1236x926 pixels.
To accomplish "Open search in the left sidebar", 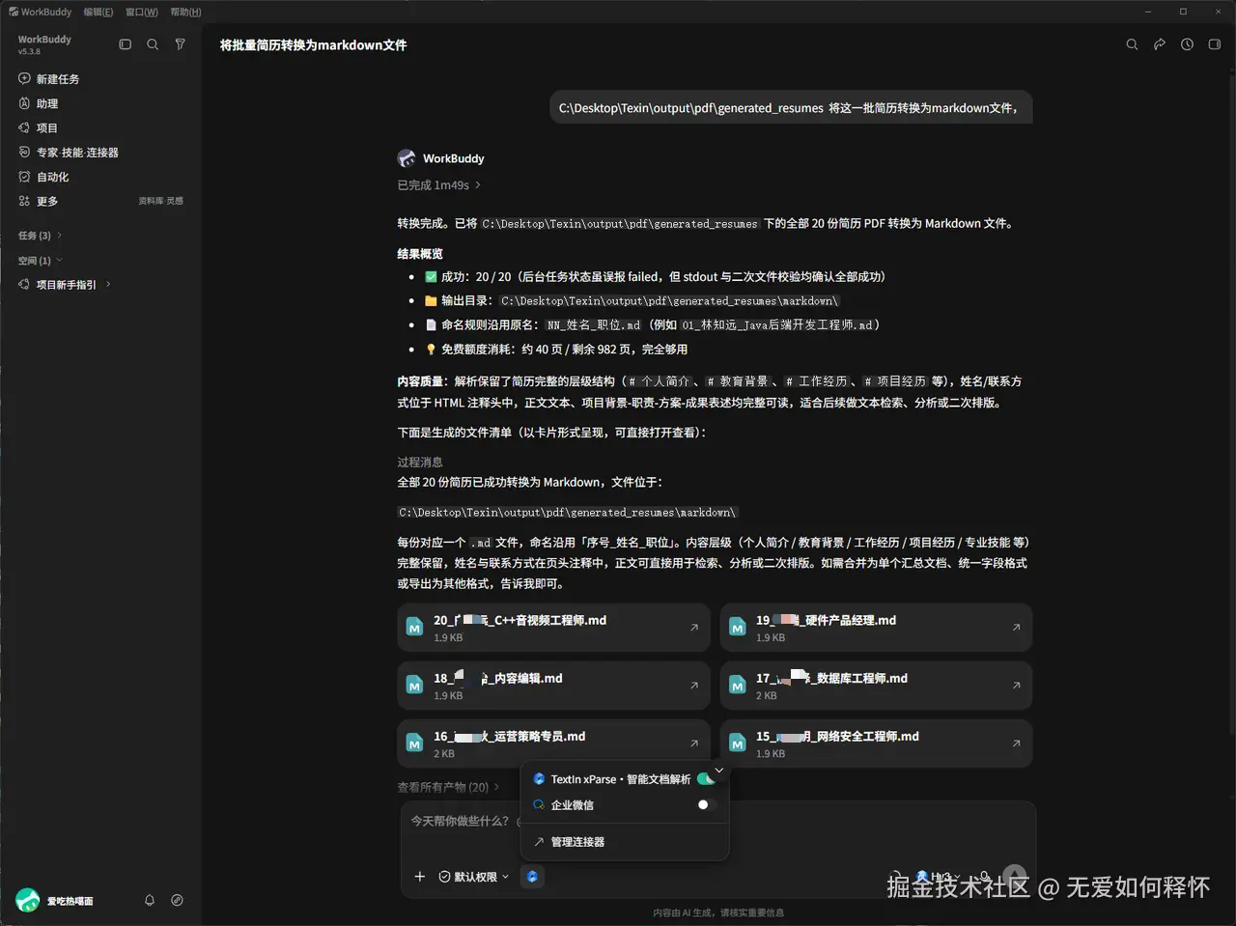I will (153, 44).
